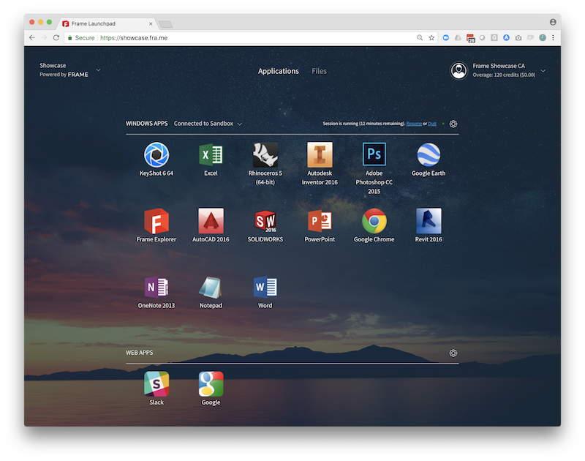Click the browser profile icon in the title bar
Viewport: 585px width, 461px height.
pos(553,22)
